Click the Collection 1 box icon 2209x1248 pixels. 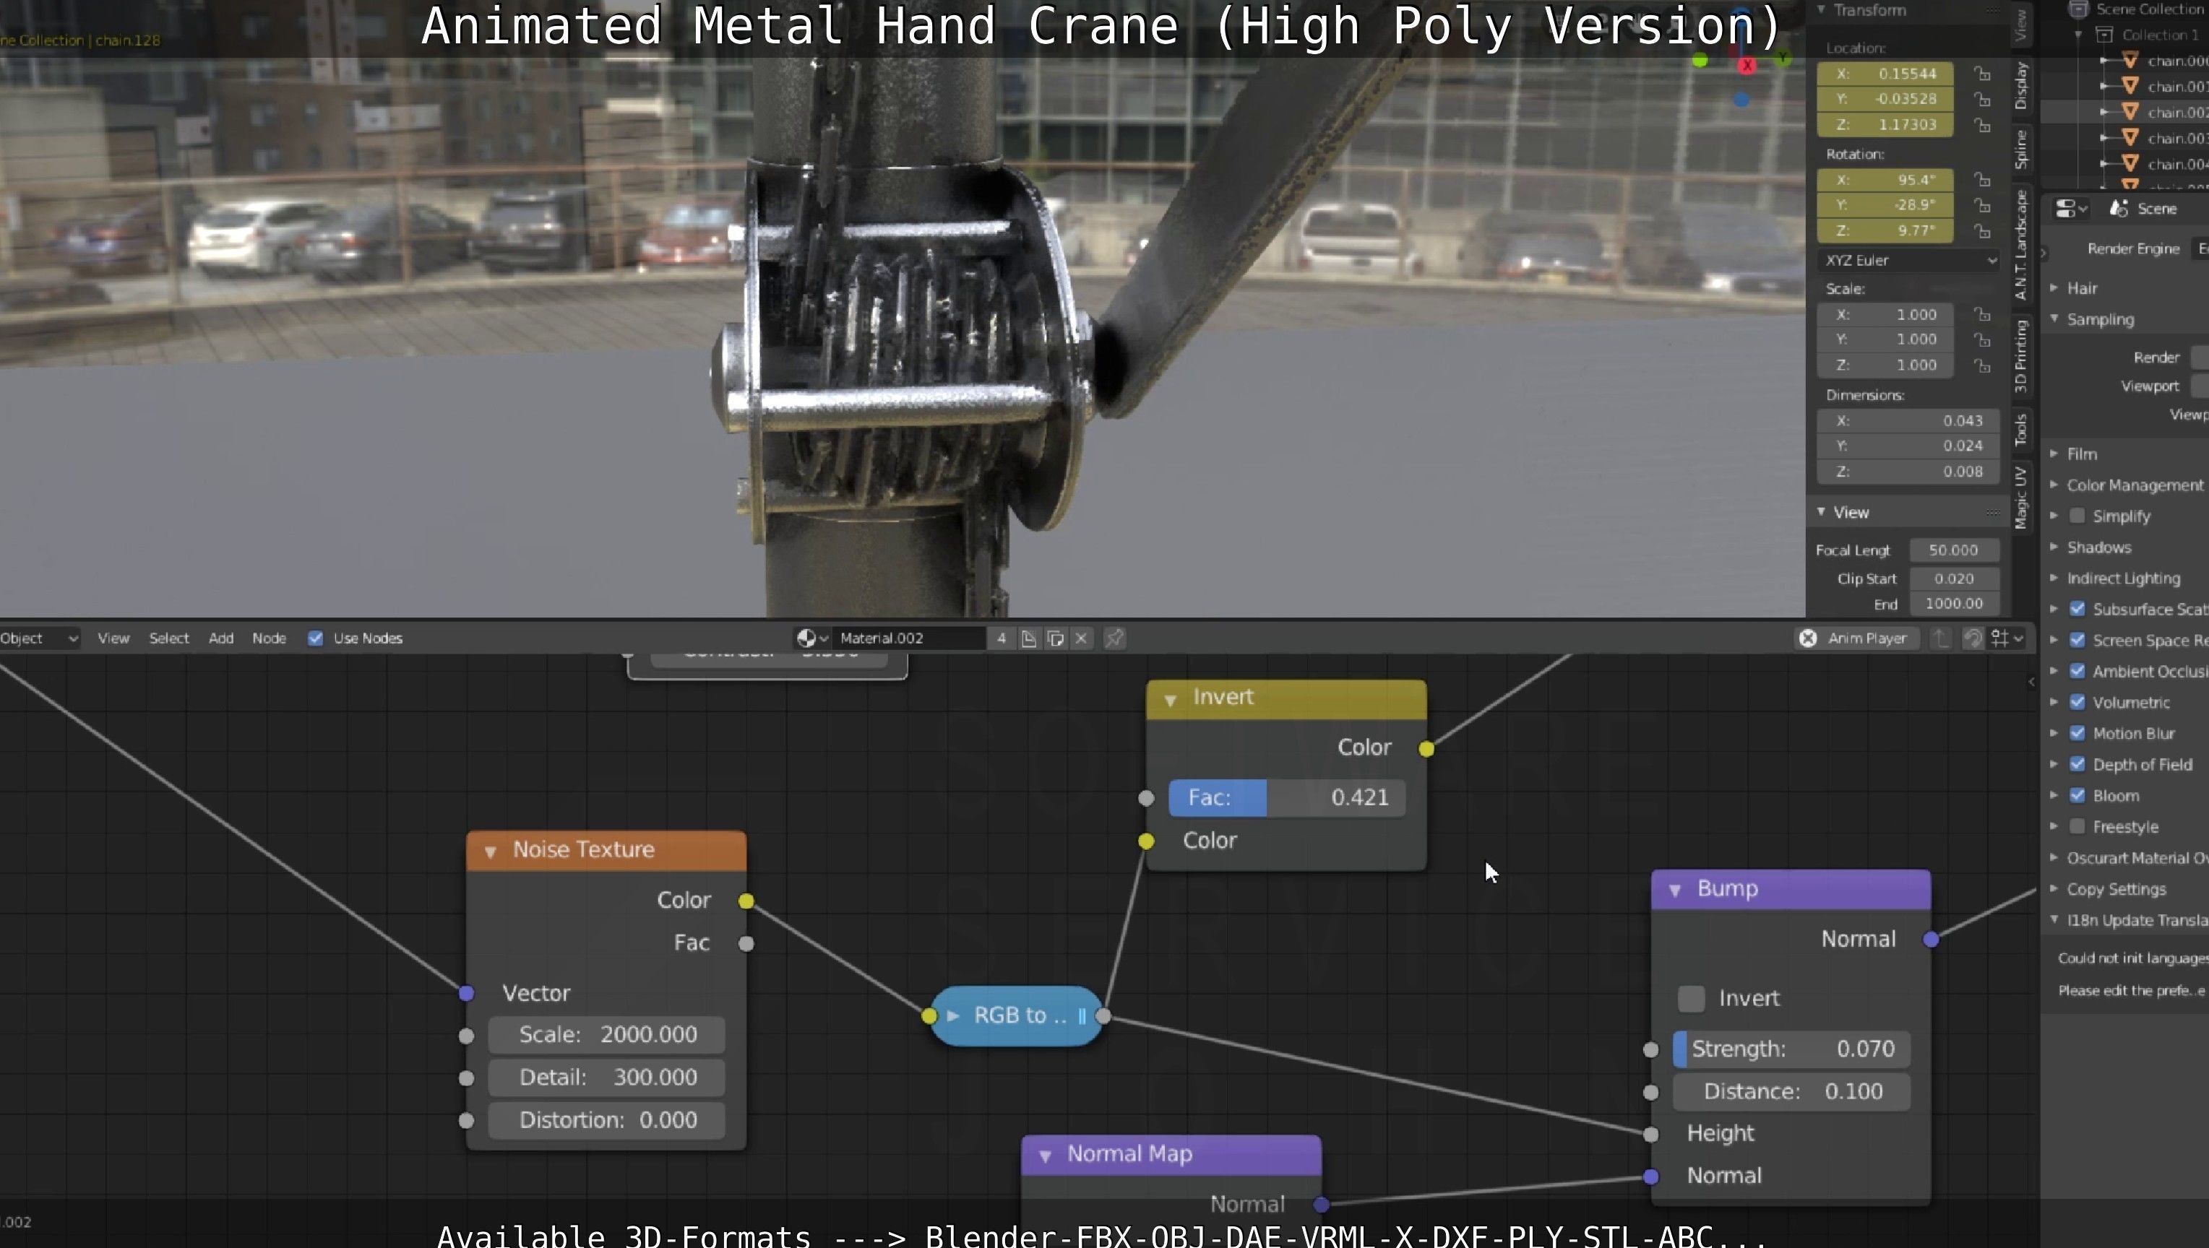2104,34
